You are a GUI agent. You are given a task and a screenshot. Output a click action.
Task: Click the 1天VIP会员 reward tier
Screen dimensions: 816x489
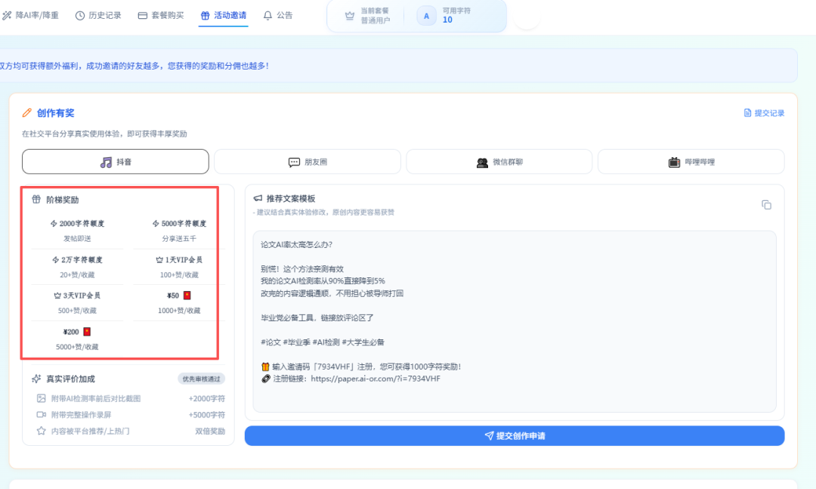click(x=179, y=267)
